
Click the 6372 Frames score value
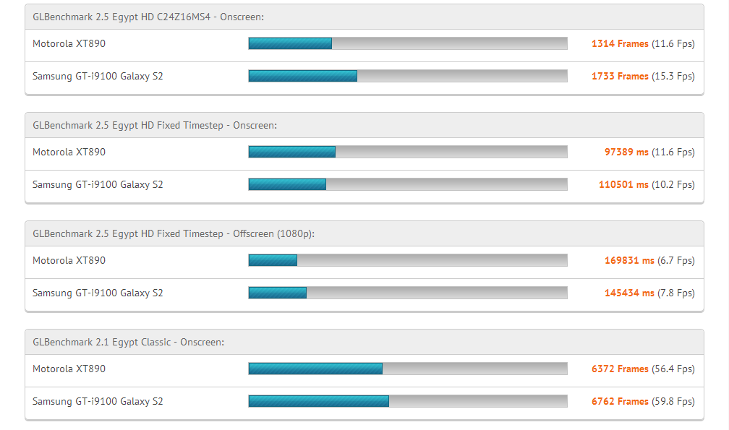tap(620, 369)
